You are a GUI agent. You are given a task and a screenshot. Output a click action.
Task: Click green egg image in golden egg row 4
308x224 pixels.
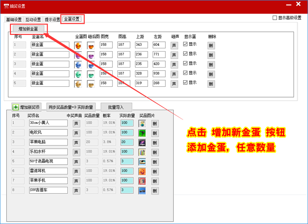click(x=78, y=74)
